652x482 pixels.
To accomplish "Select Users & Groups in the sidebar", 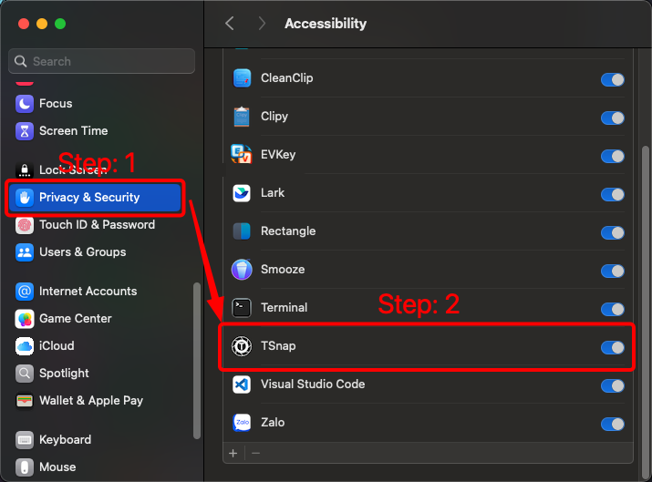I will click(82, 252).
